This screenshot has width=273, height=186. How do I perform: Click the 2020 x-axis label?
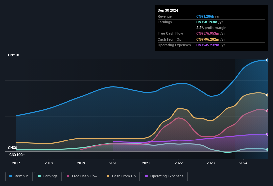pos(113,163)
